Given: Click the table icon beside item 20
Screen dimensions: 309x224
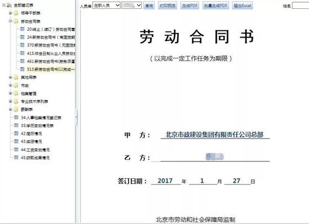Looking at the screenshot, I should (x=23, y=29).
